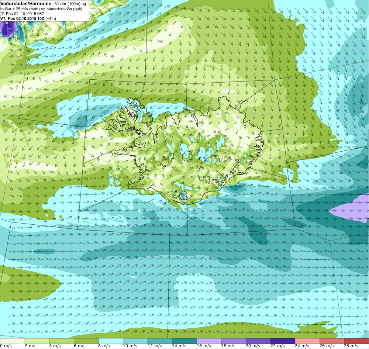Screen dimensions: 369x349
Task: Click the violet 20 m/s legend swatch
Action: pyautogui.click(x=258, y=341)
